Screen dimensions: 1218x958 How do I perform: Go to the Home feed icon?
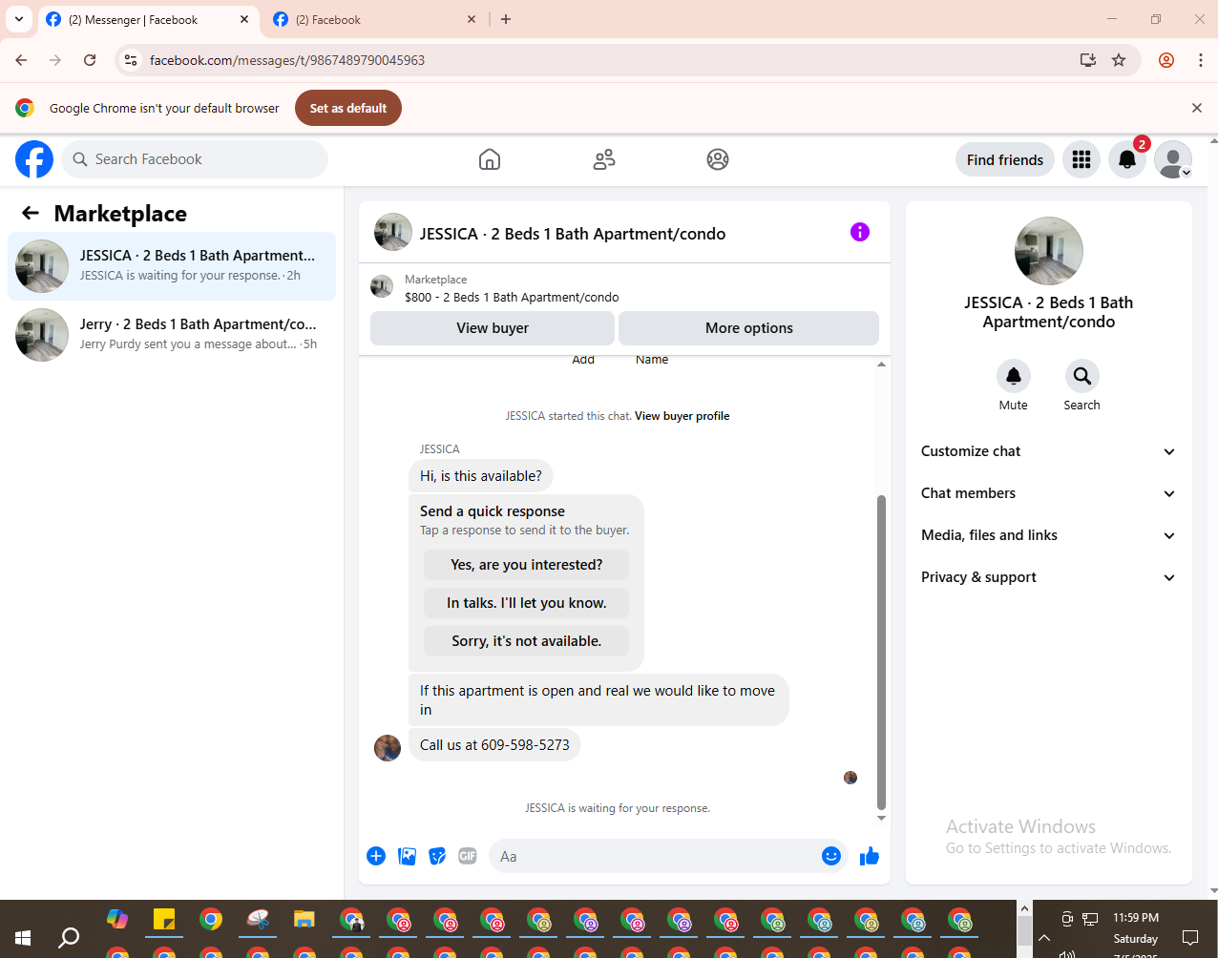[490, 159]
